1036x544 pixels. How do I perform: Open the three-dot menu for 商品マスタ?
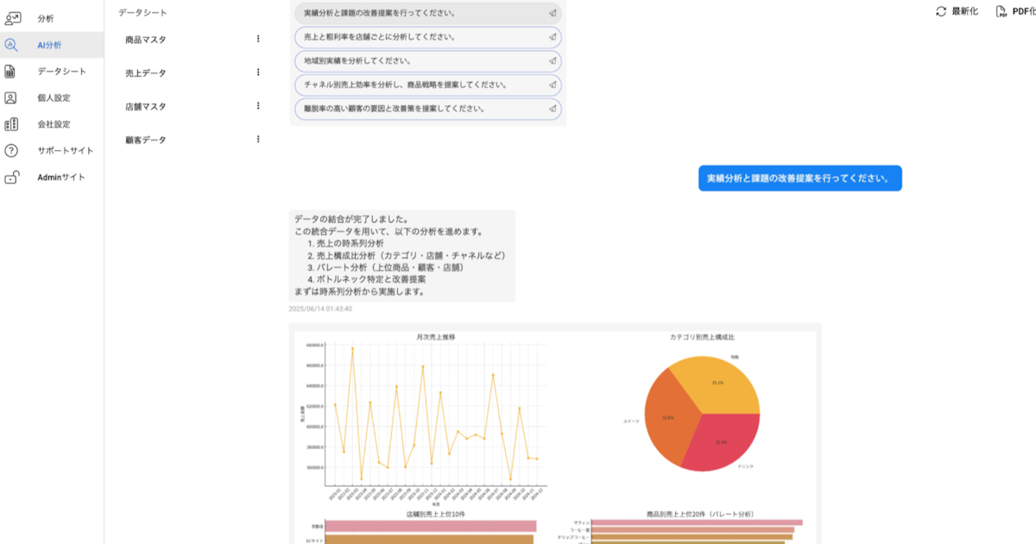(257, 39)
